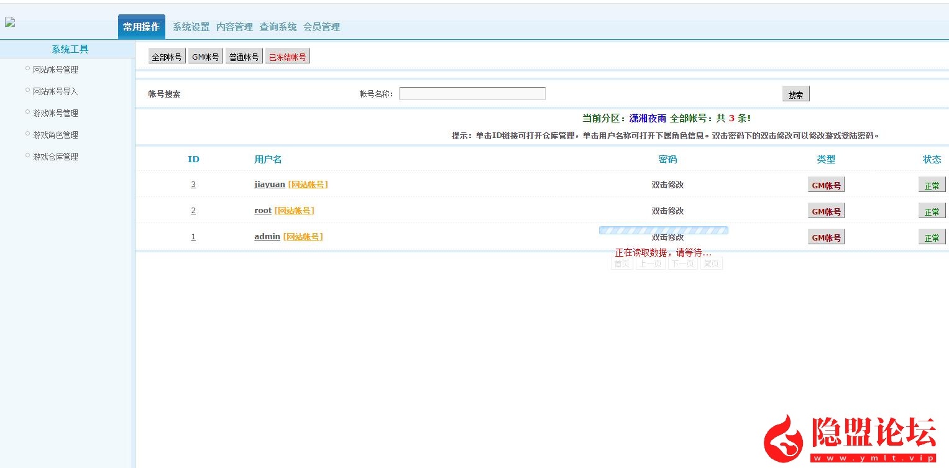Screen dimensions: 949x468
Task: Click the broken logo image top-left
Action: point(10,22)
